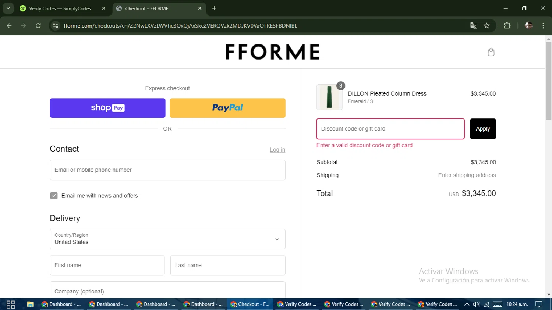Switch to Checkout - F... taskbar window
Screen dimensions: 552x310
[250, 304]
